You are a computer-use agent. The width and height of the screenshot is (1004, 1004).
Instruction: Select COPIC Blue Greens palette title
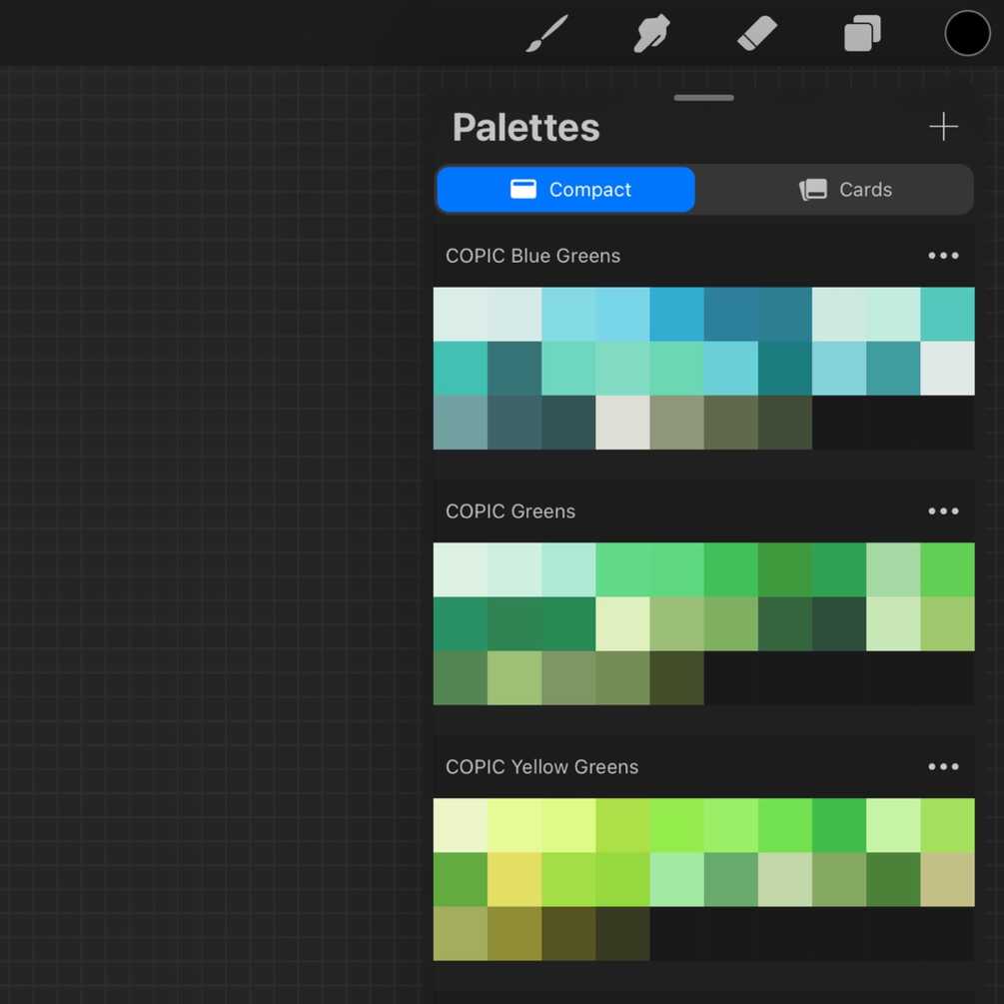tap(532, 256)
